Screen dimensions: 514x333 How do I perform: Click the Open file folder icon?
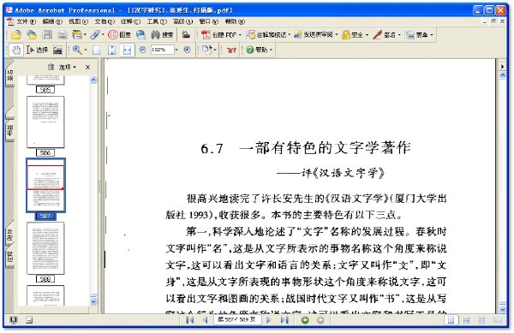click(x=15, y=34)
